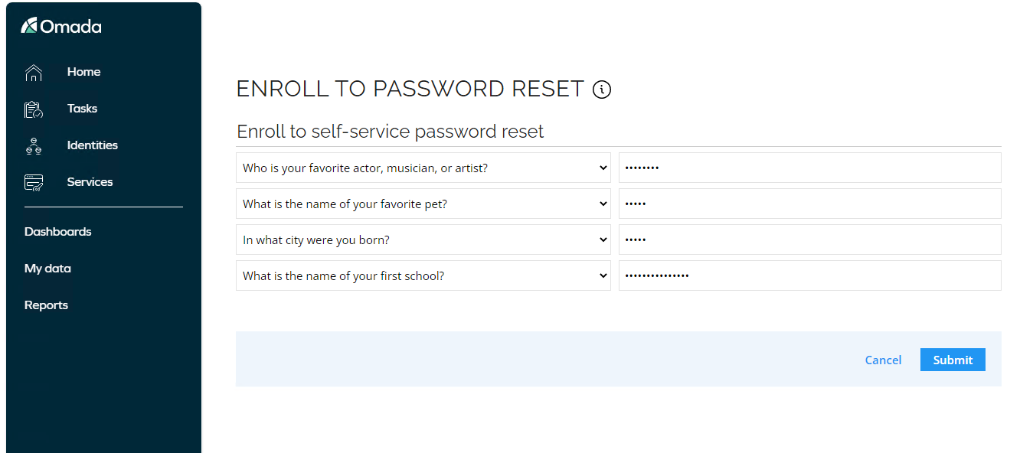1033x453 pixels.
Task: Click the Identities hierarchy icon
Action: tap(34, 146)
